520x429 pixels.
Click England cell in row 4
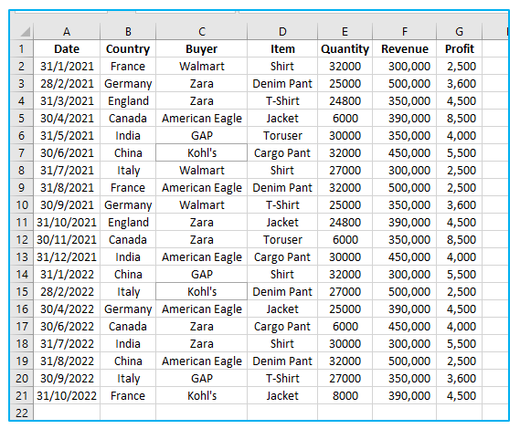click(x=128, y=100)
